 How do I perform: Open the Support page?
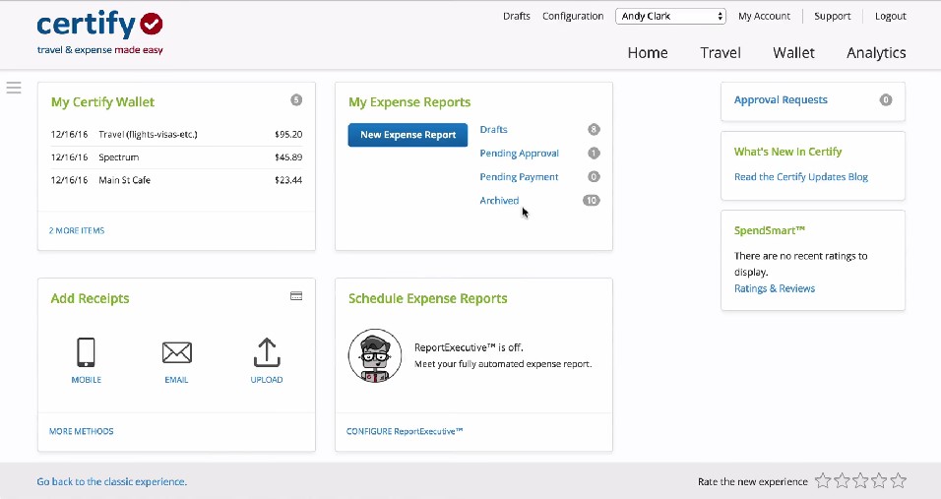(832, 16)
